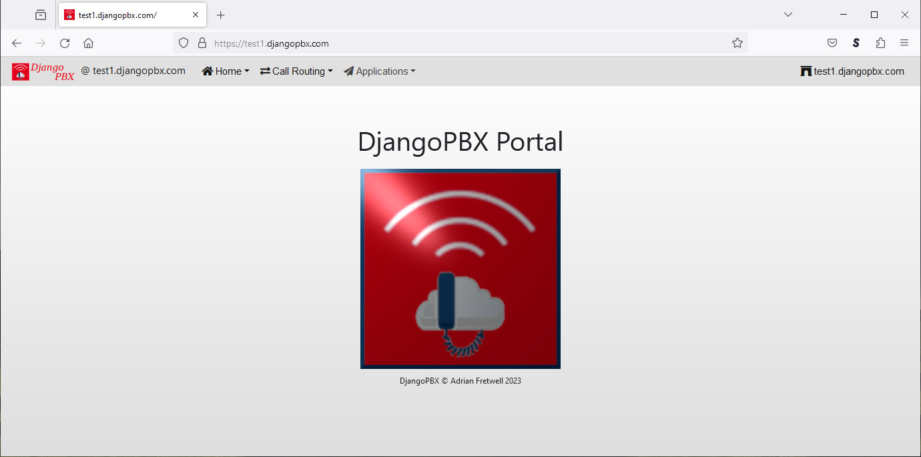921x457 pixels.
Task: Click the URL address bar field
Action: click(x=467, y=43)
